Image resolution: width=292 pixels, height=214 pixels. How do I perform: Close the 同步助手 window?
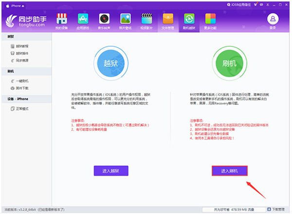(x=287, y=5)
